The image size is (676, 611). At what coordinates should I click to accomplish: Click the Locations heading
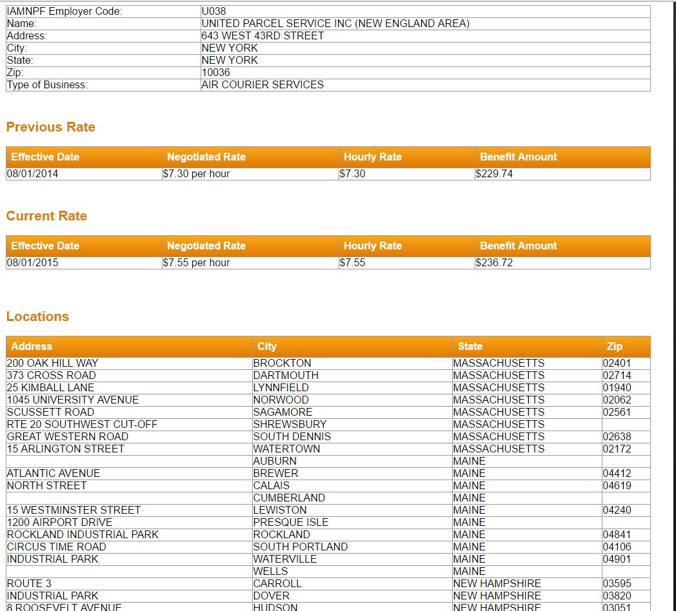pos(37,316)
